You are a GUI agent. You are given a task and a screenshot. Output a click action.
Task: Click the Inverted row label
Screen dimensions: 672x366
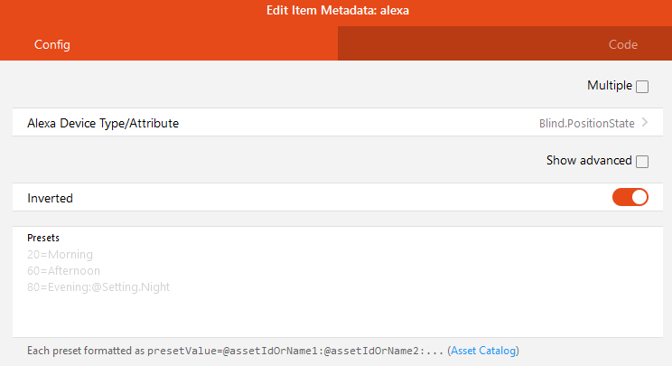51,198
